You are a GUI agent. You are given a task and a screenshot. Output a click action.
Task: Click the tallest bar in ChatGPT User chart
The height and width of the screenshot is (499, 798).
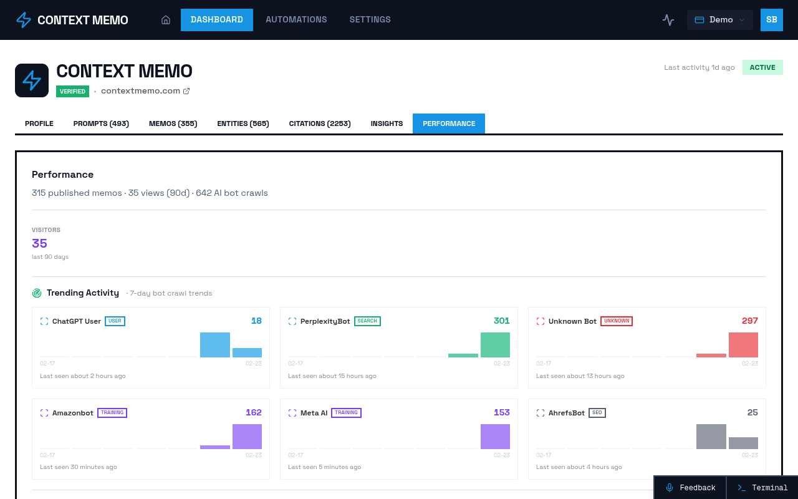tap(214, 344)
